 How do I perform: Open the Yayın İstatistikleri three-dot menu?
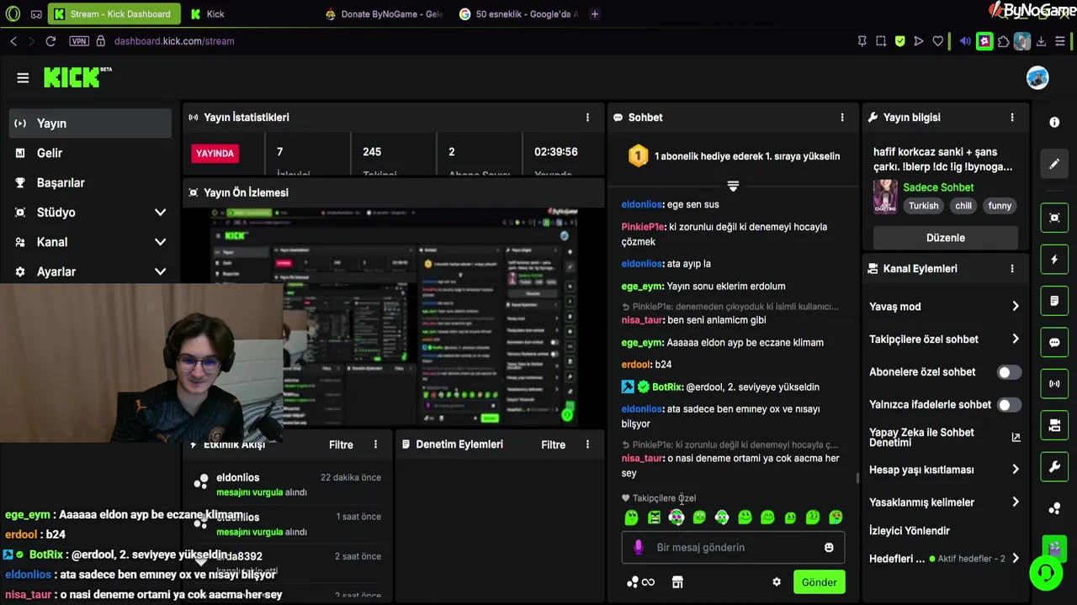(588, 118)
